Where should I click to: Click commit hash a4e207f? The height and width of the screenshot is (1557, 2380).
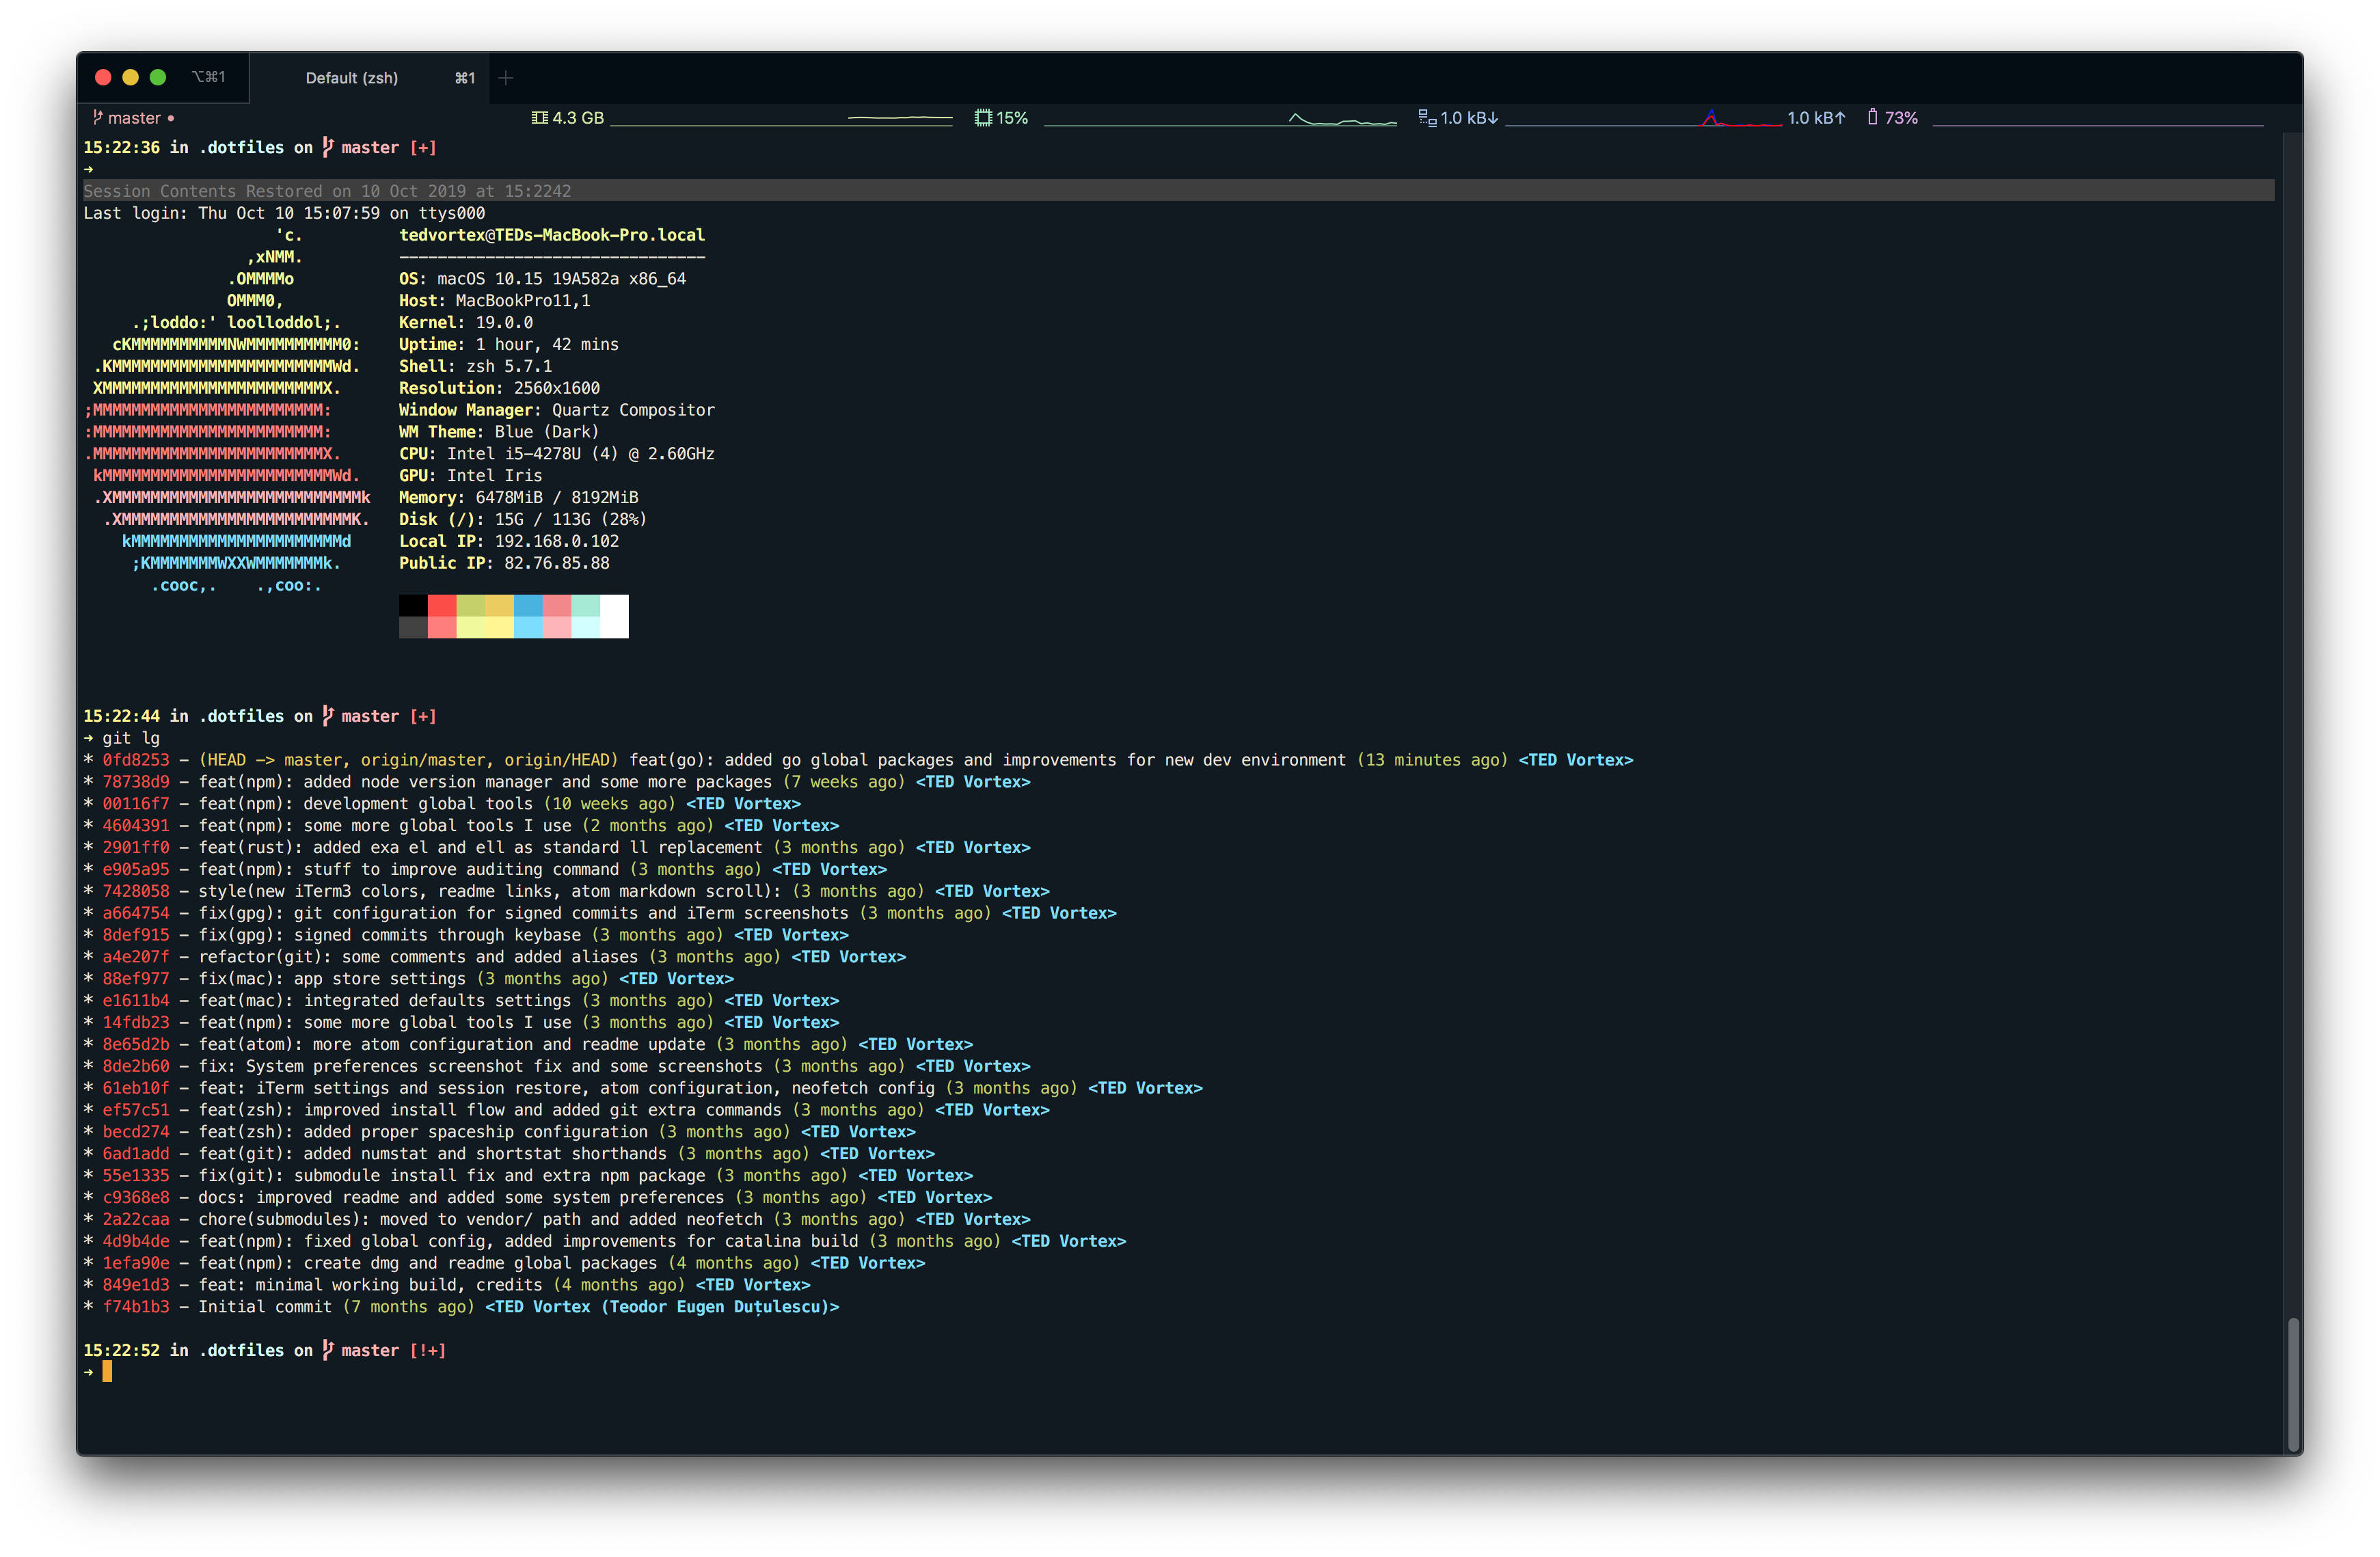click(x=136, y=957)
